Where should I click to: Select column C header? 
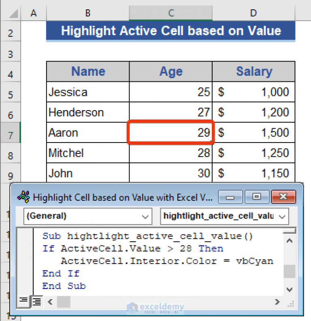(x=171, y=13)
